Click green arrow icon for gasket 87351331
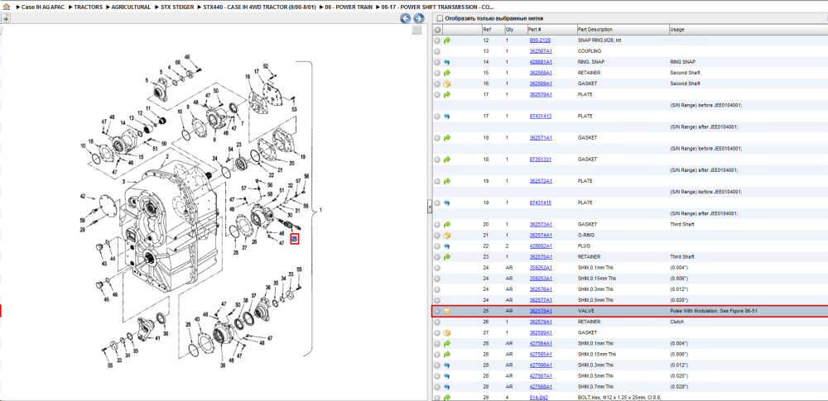The image size is (828, 401). point(447,160)
